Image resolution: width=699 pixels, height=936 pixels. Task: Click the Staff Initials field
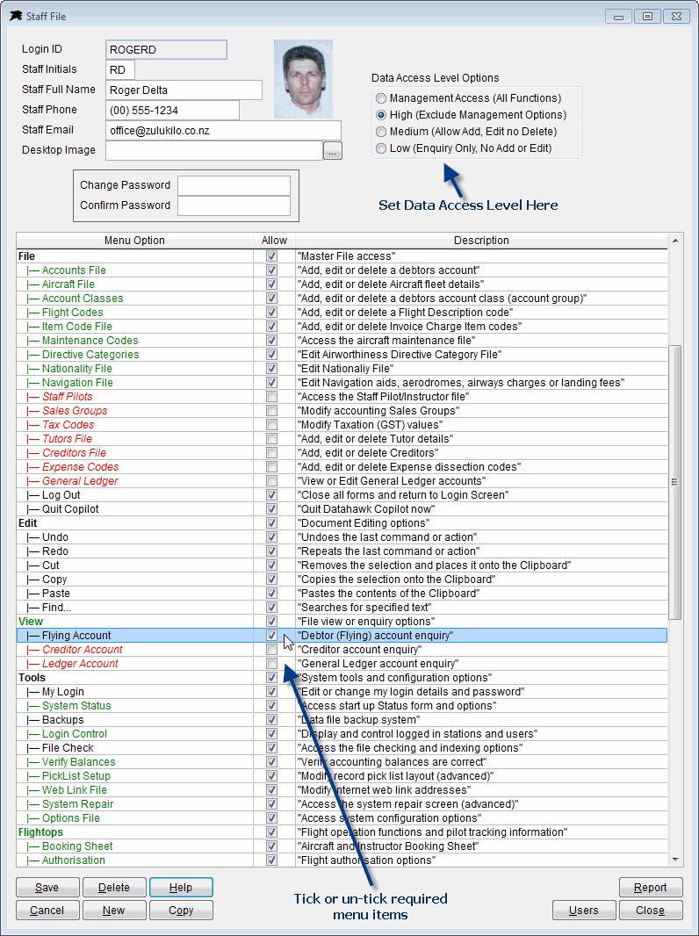[120, 70]
